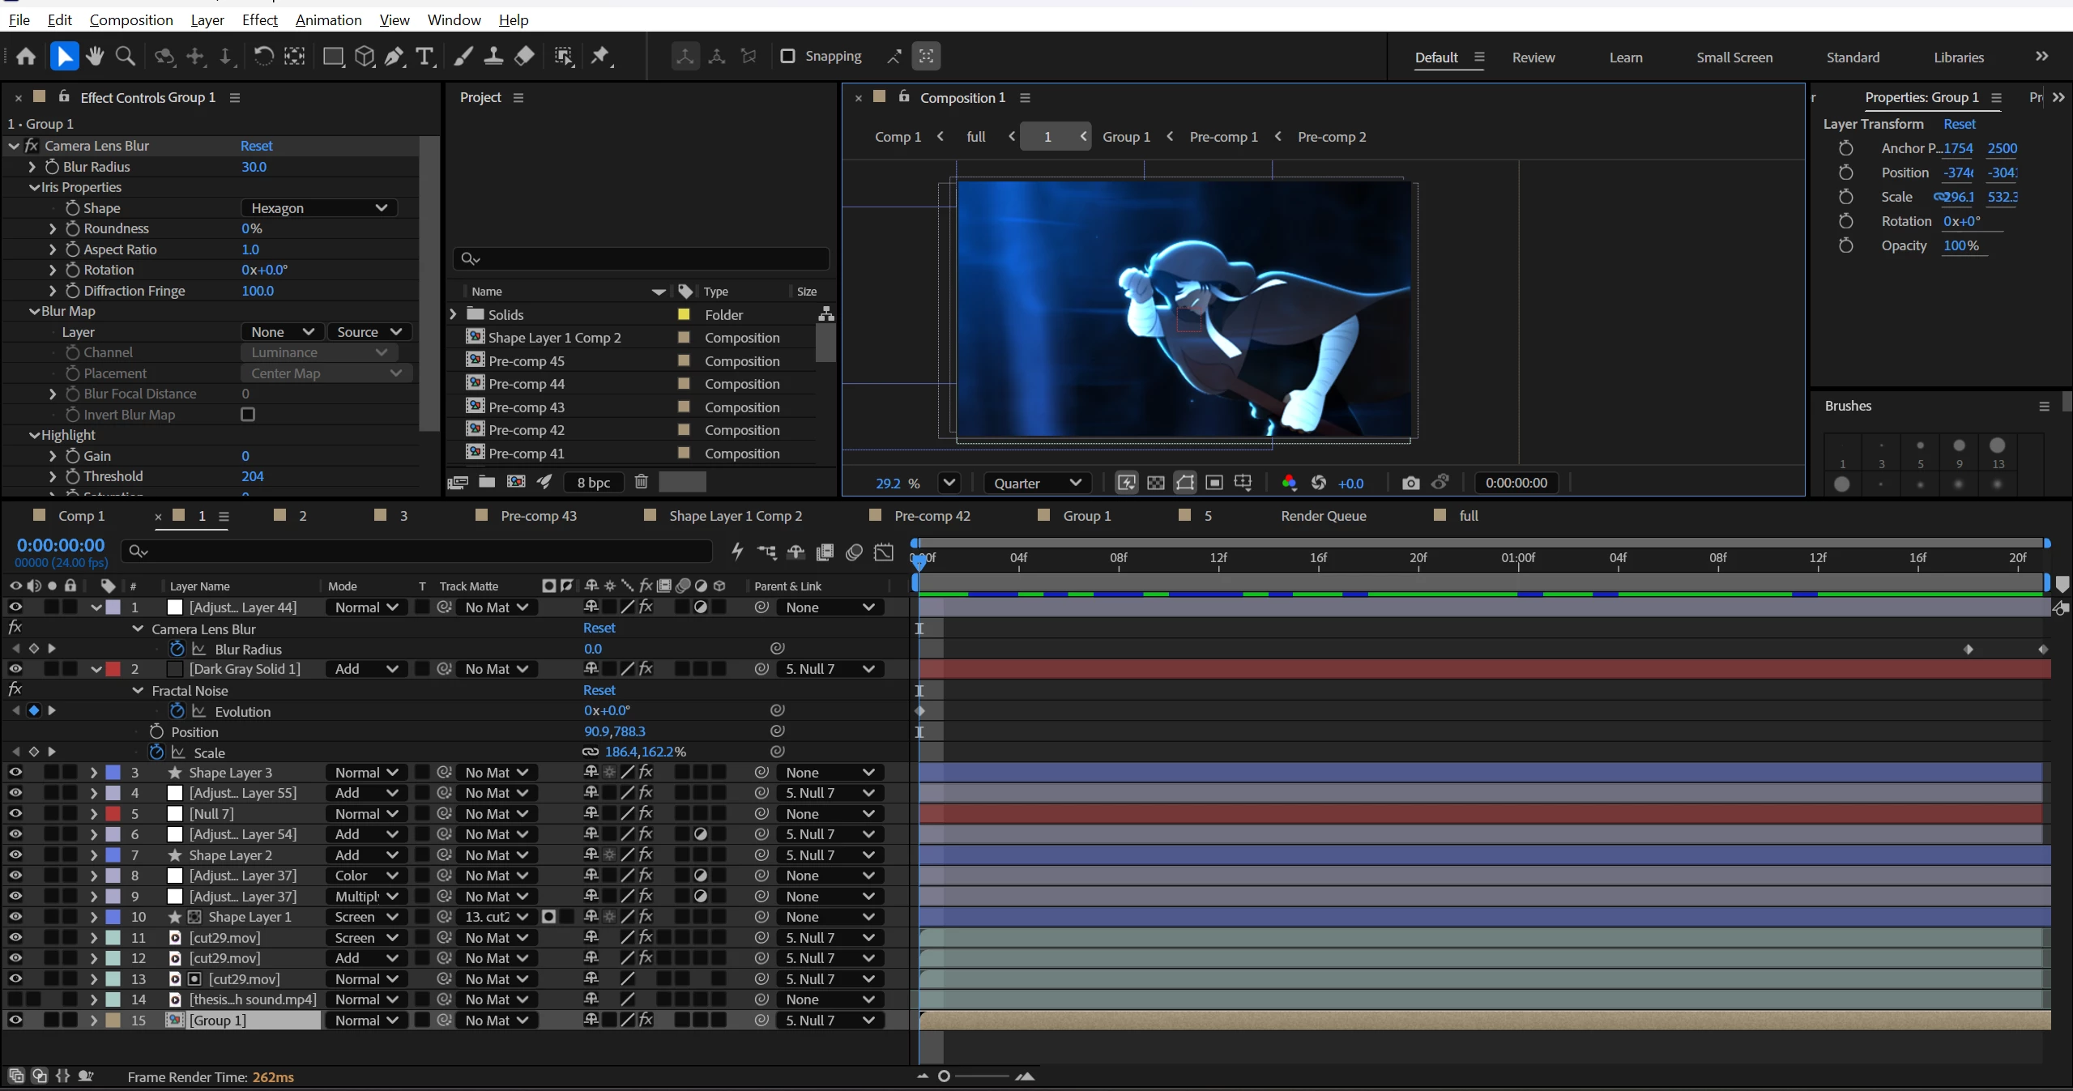Viewport: 2073px width, 1091px height.
Task: Click the Blur Radius stopwatch in Effect Controls
Action: tap(53, 167)
